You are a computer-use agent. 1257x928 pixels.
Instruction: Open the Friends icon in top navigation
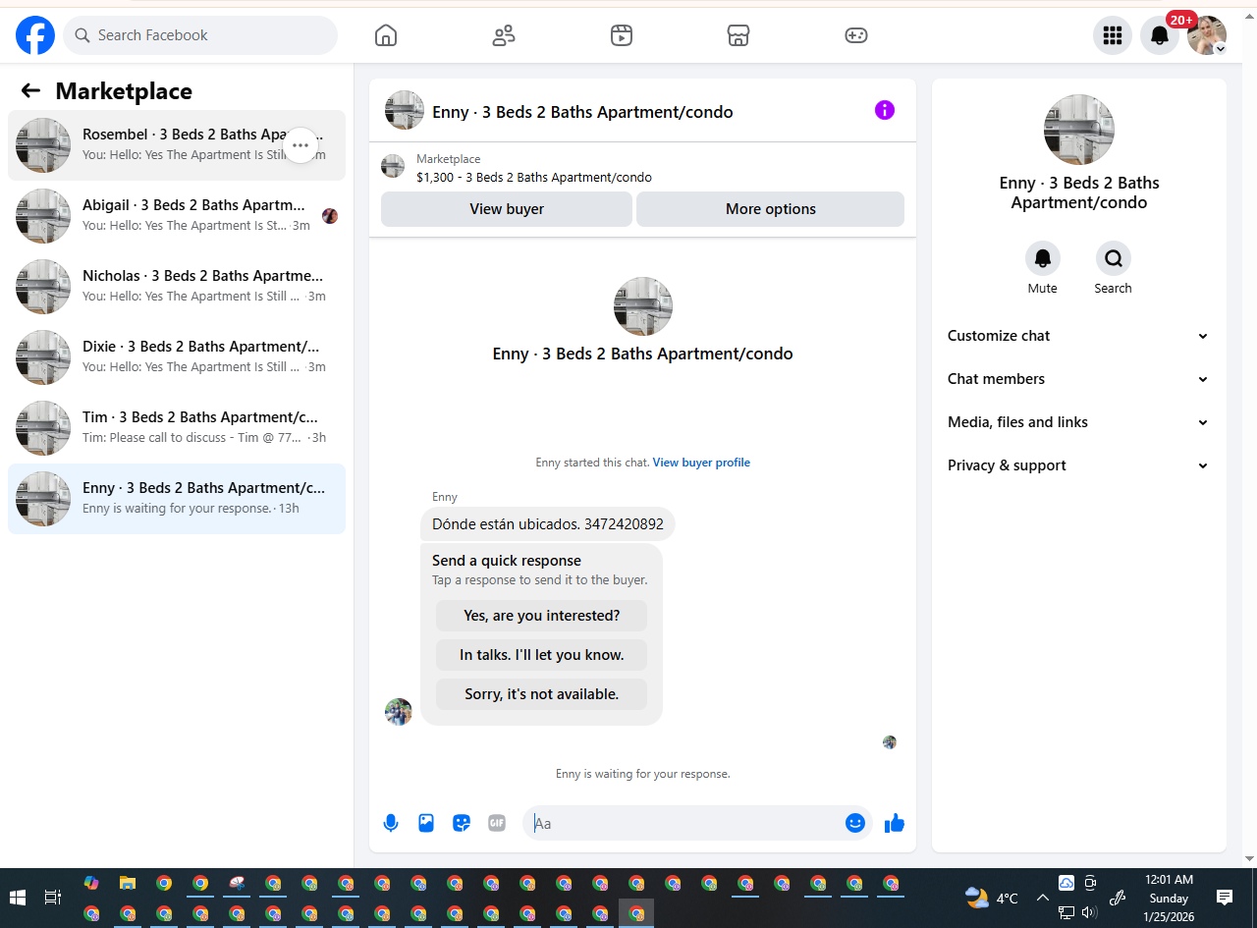(504, 35)
